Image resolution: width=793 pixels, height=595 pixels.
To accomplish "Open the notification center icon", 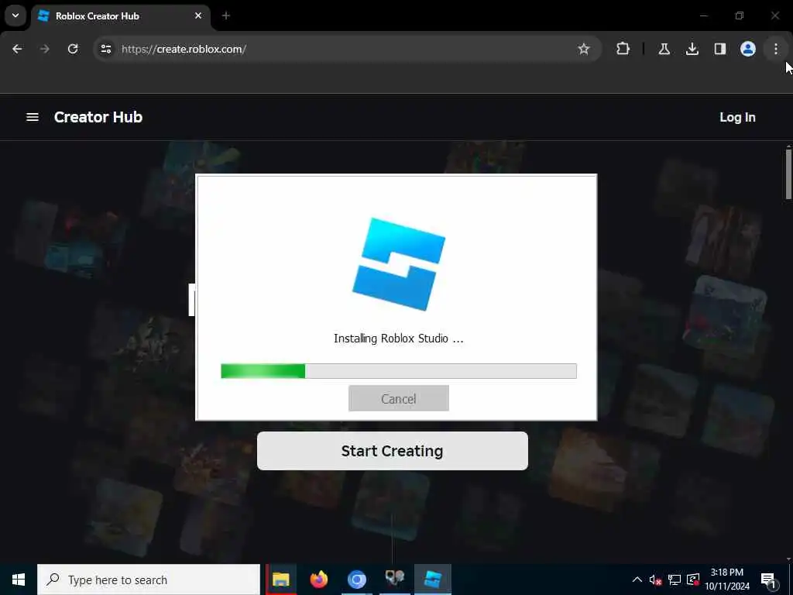I will tap(768, 580).
